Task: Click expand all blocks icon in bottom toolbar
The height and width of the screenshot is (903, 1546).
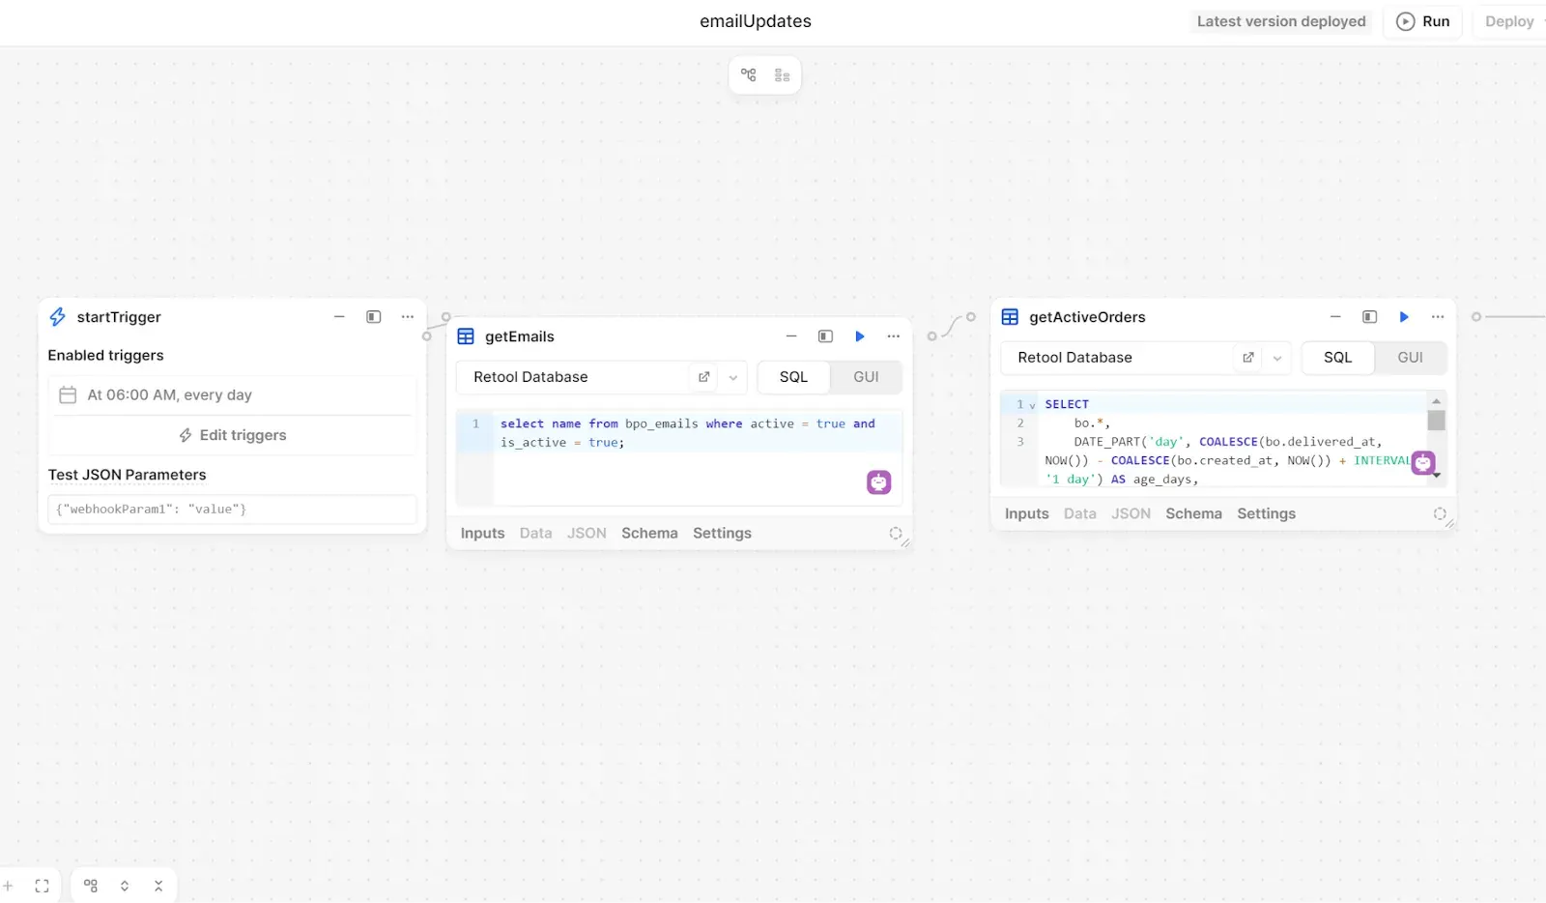Action: [x=125, y=886]
